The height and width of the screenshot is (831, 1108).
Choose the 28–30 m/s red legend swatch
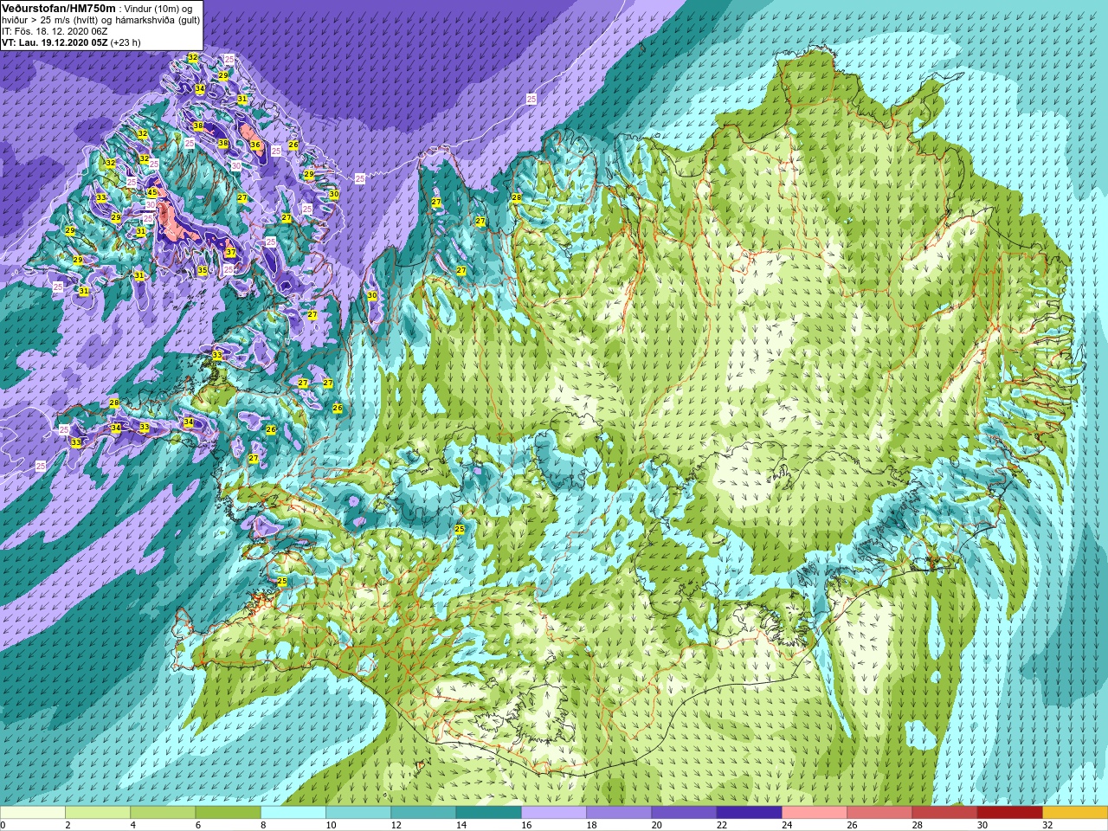[944, 813]
